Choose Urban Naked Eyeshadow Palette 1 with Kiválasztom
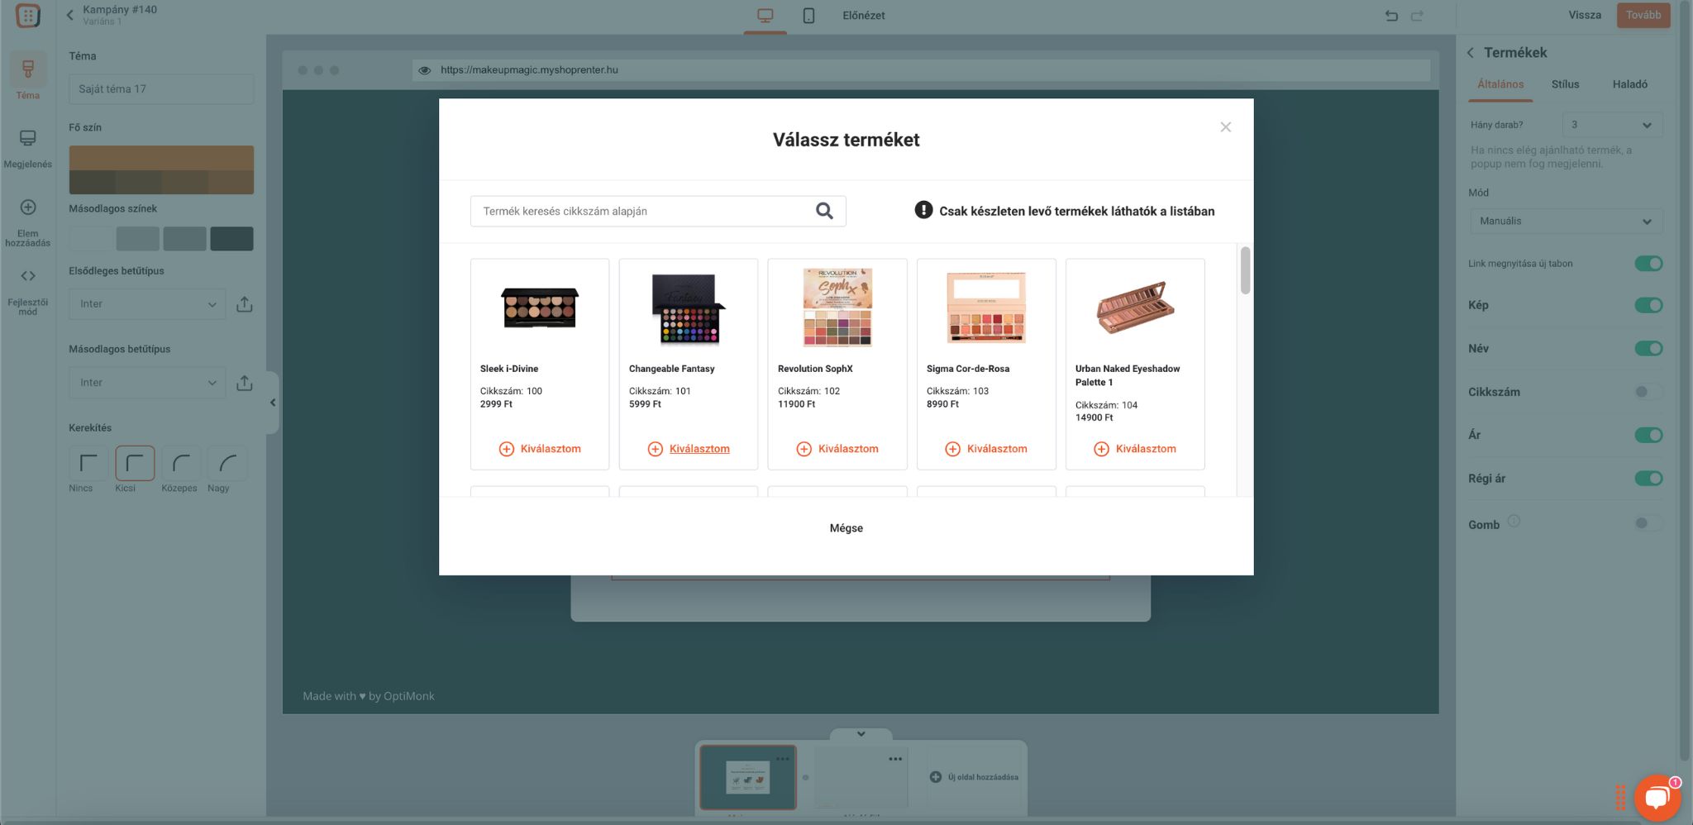Viewport: 1693px width, 825px height. tap(1135, 449)
